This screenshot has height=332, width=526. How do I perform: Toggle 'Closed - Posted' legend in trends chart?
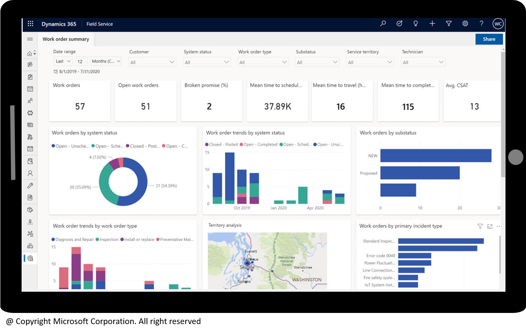click(221, 145)
